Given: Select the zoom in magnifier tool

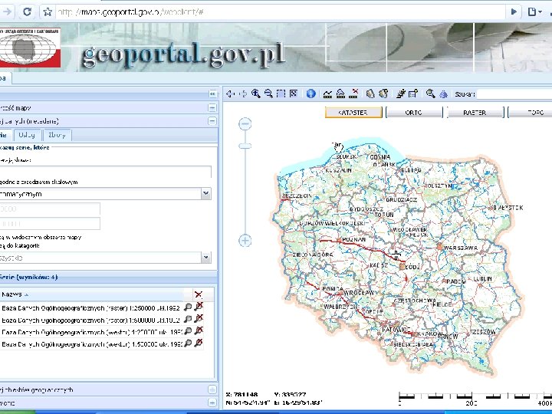Looking at the screenshot, I should point(256,94).
